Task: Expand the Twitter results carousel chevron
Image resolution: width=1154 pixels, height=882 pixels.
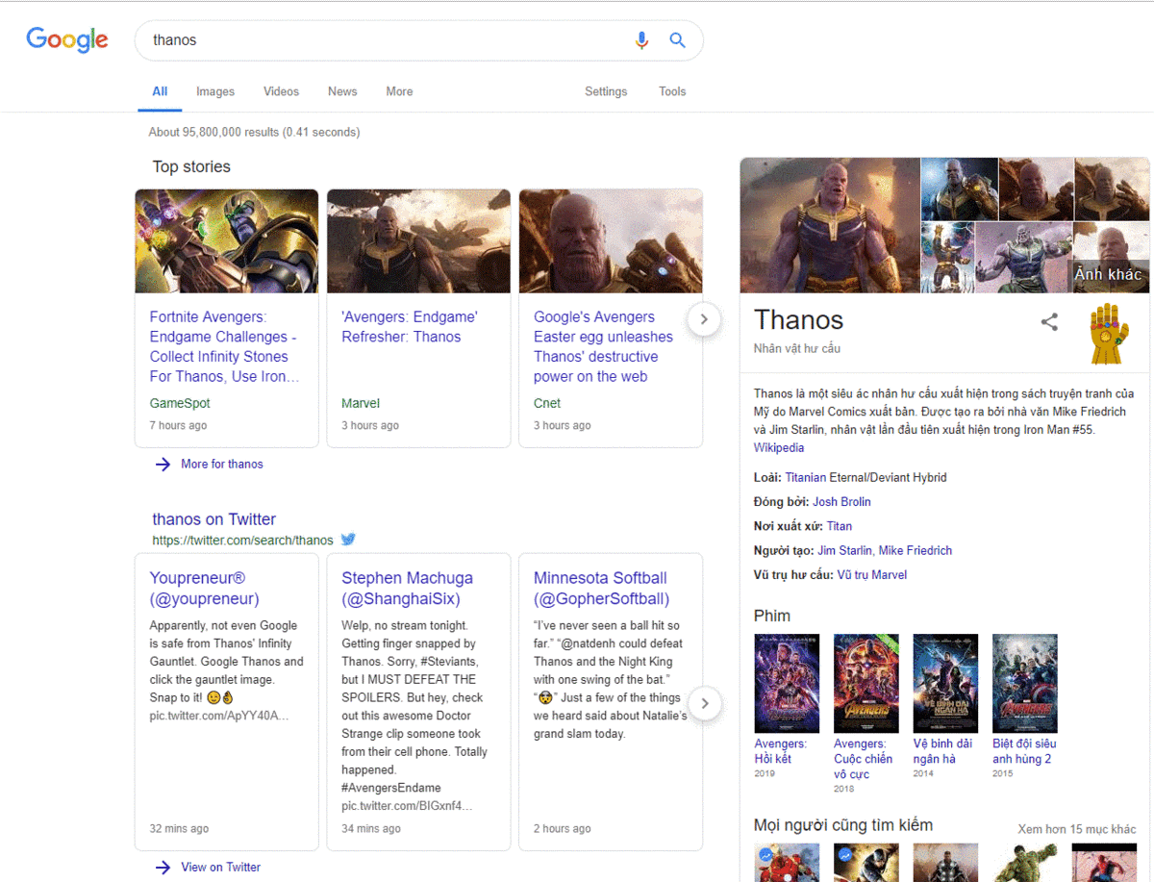Action: coord(705,703)
